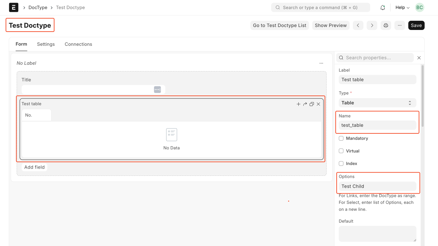Toggle the Virtual checkbox

[x=341, y=151]
